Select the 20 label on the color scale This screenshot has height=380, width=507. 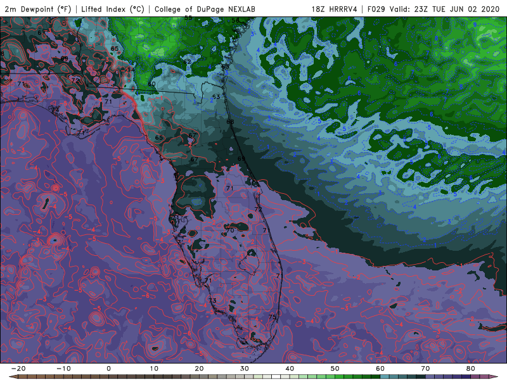(199, 369)
